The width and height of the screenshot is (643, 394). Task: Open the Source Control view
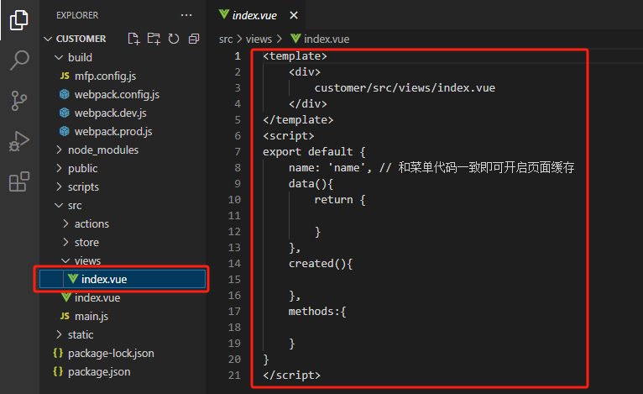18,101
